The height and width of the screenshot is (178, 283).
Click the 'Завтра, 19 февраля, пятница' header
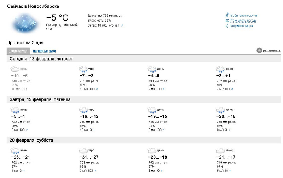pyautogui.click(x=40, y=99)
